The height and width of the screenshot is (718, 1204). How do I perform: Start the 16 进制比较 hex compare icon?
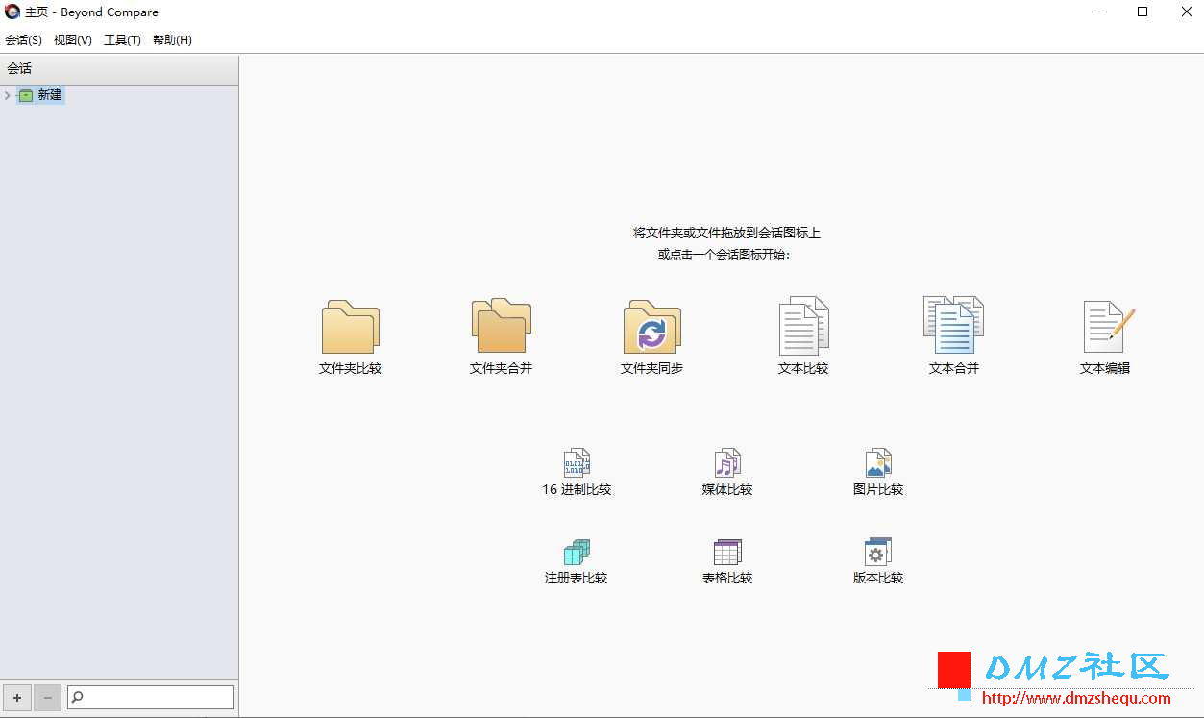coord(577,463)
